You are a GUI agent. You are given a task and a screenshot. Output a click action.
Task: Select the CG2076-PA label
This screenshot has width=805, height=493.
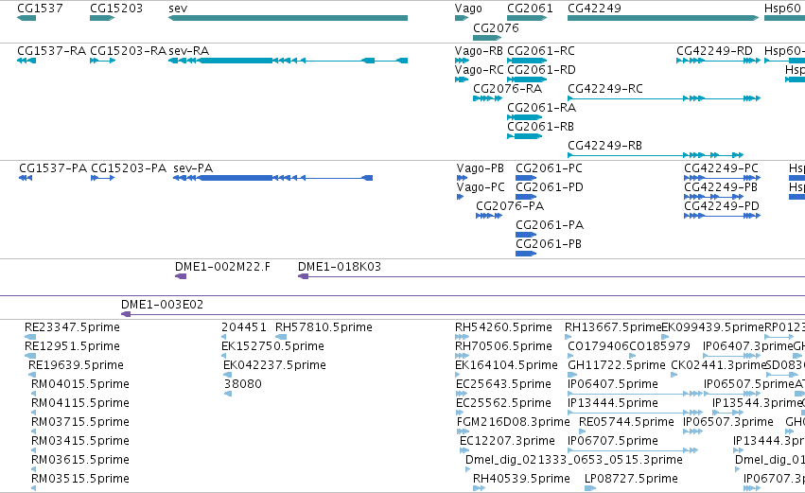point(510,206)
